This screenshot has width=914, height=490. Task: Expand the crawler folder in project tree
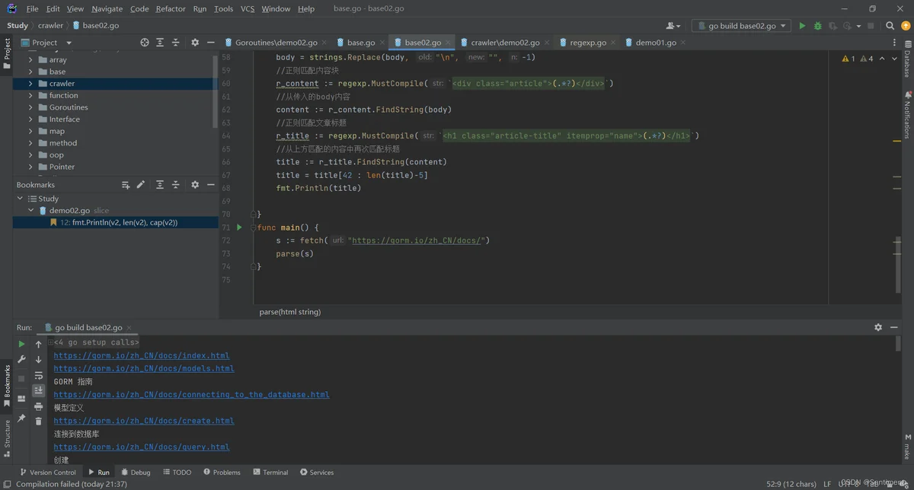[31, 84]
